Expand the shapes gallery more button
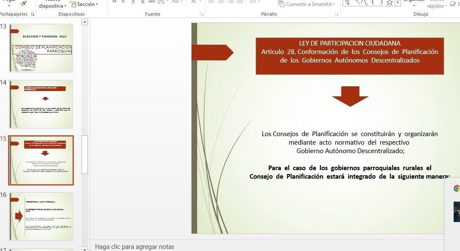 [398, 3]
